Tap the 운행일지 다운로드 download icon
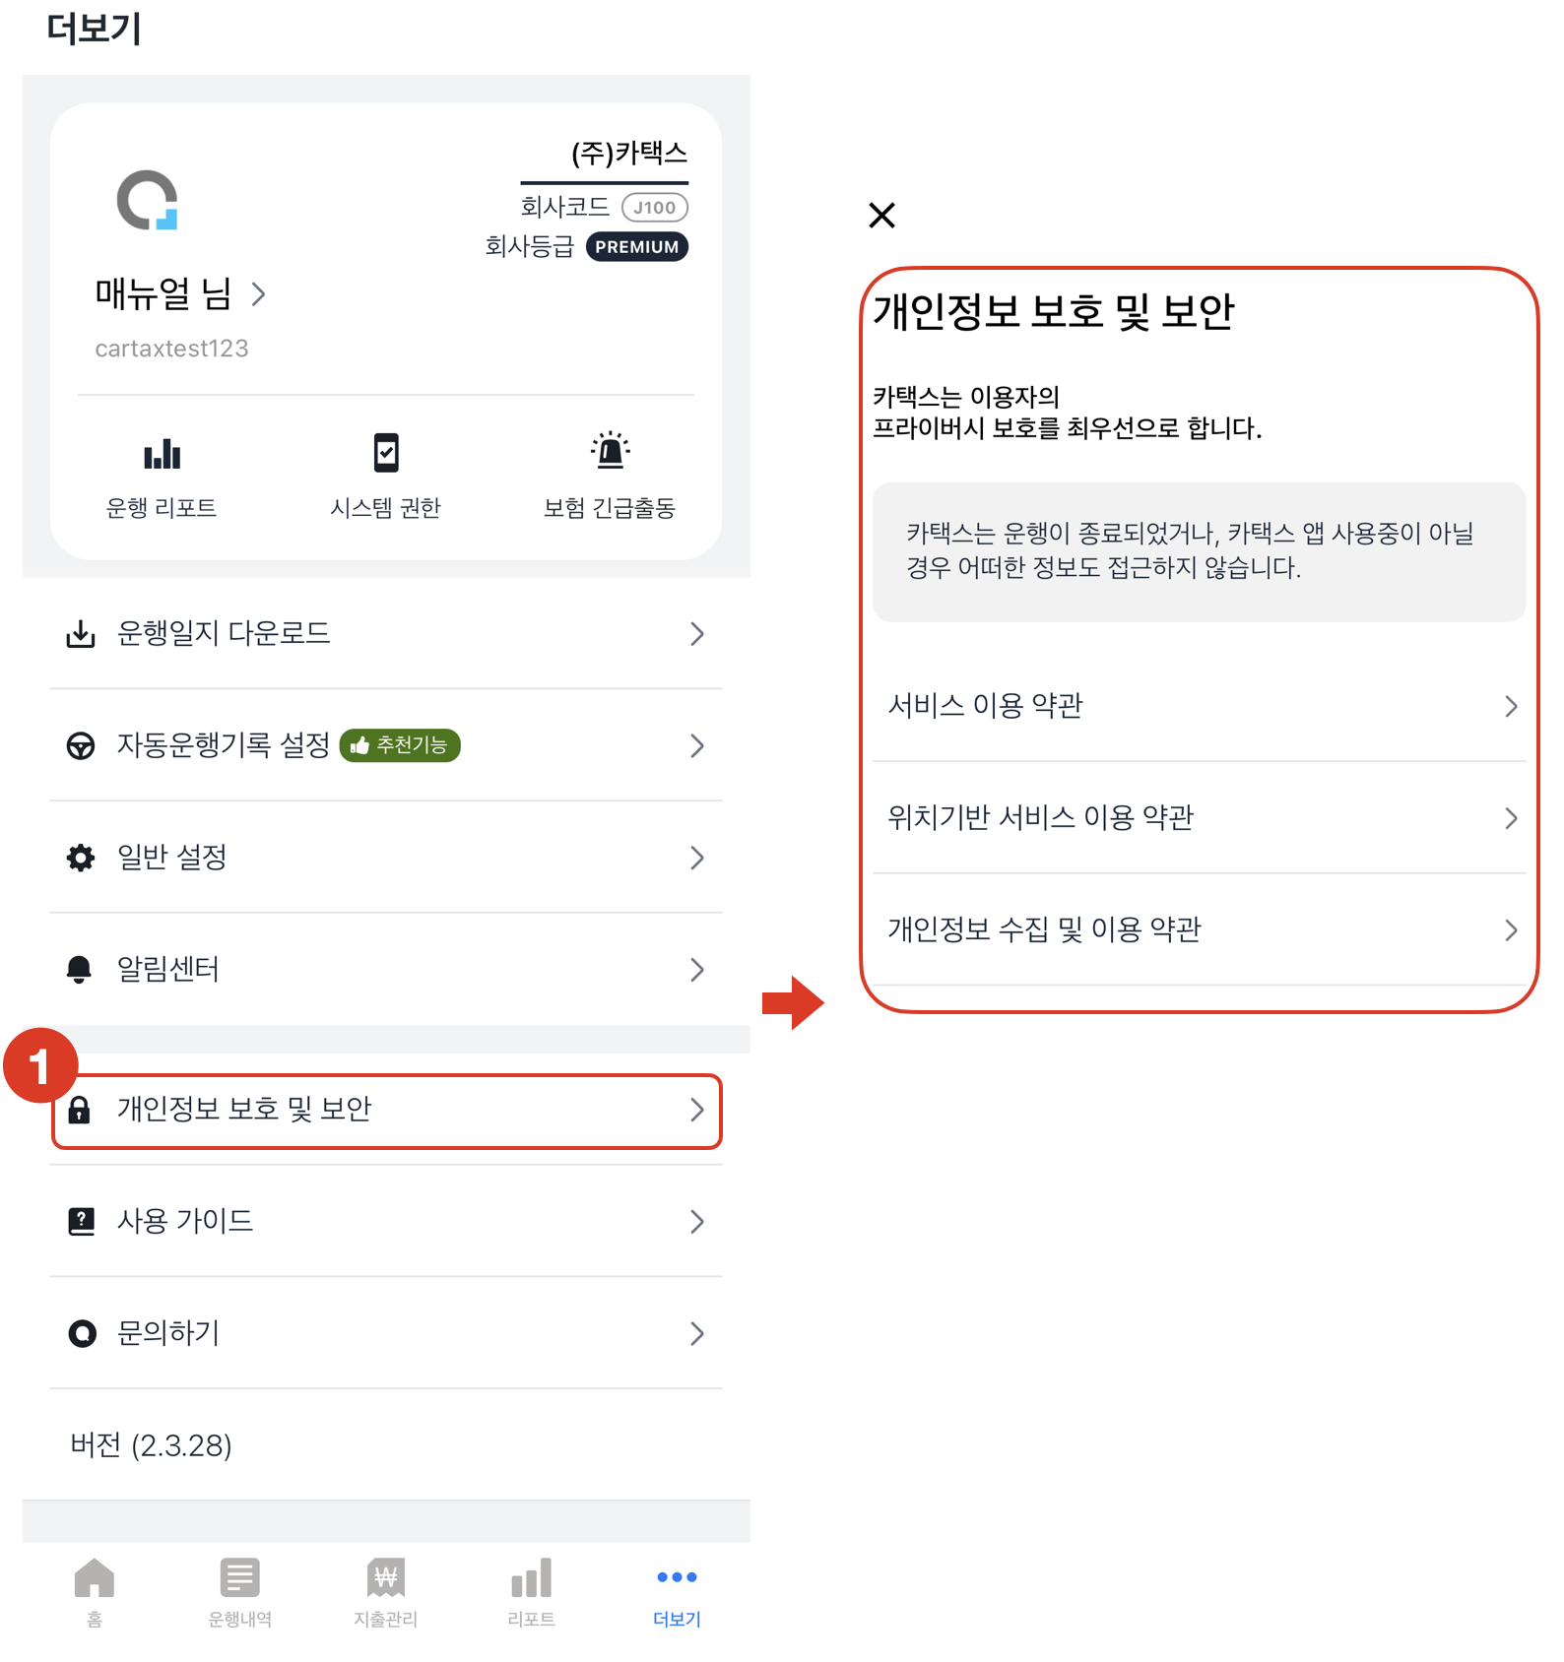Screen dimensions: 1564x1662 click(81, 634)
